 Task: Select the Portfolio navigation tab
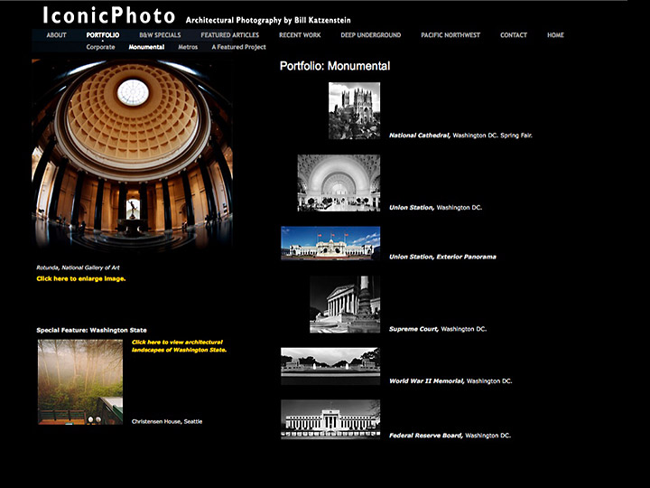pyautogui.click(x=102, y=35)
